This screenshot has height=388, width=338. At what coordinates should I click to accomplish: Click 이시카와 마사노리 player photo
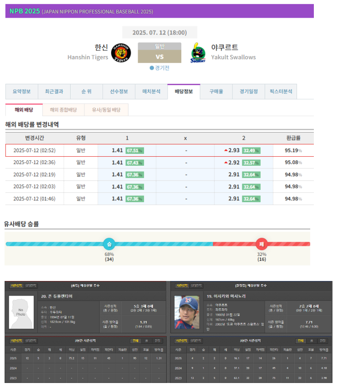187,312
